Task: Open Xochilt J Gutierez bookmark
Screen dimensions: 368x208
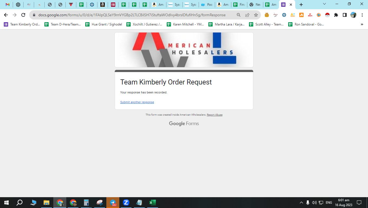Action: (144, 24)
